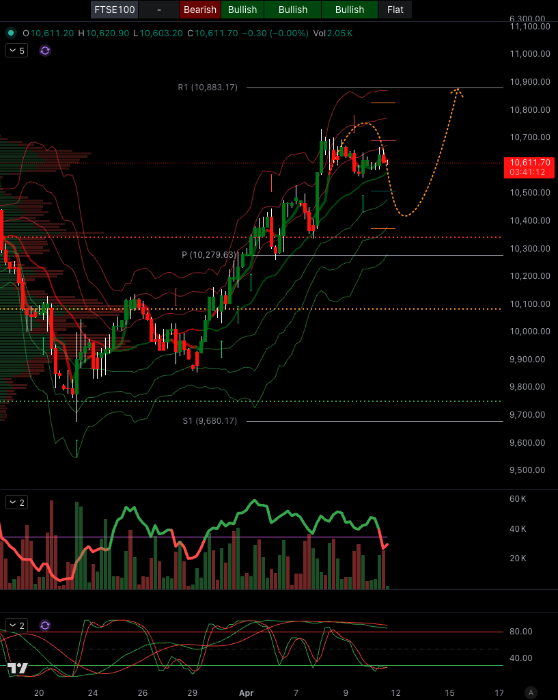Expand the volume pane '2' indicator dropdown
Viewport: 558px width, 700px height.
16,502
